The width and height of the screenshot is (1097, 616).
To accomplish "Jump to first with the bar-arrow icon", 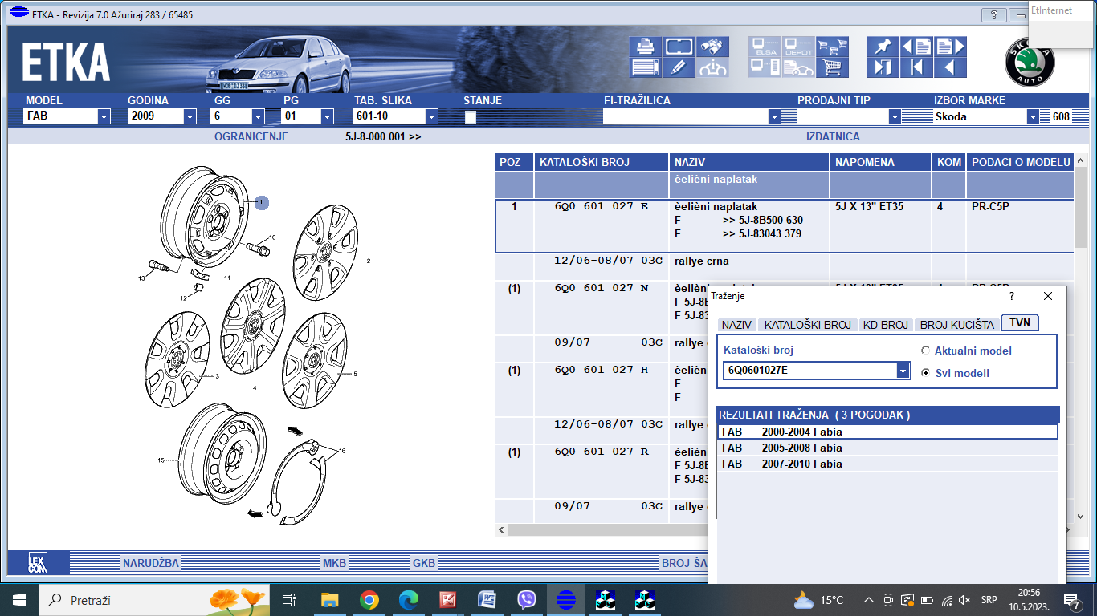I will pyautogui.click(x=916, y=67).
